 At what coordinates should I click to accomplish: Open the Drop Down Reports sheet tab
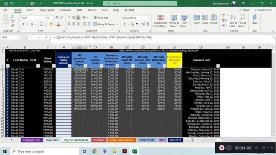[x=122, y=140]
